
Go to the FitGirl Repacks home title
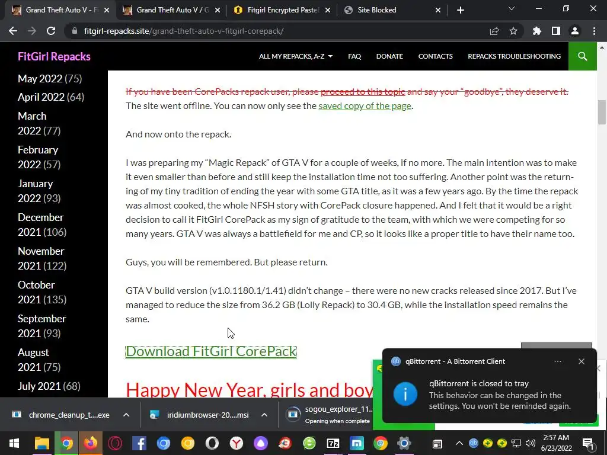(x=54, y=56)
